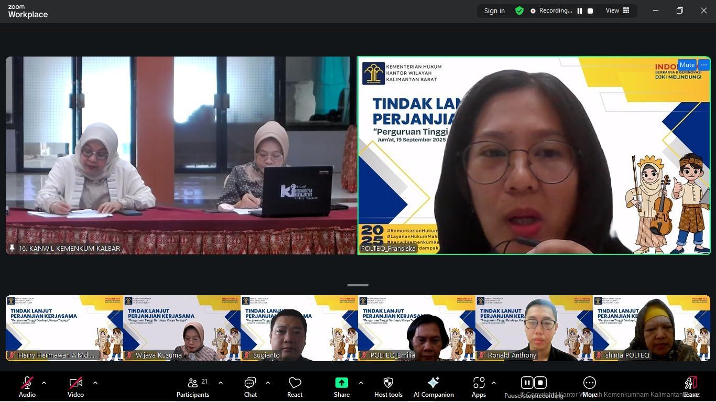The height and width of the screenshot is (402, 716).
Task: Open the Apps menu icon
Action: pos(478,387)
